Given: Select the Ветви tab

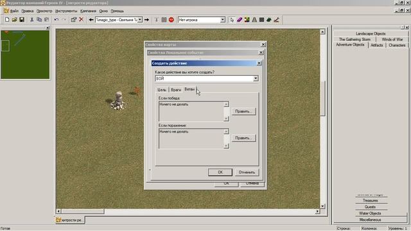Looking at the screenshot, I should tap(189, 89).
